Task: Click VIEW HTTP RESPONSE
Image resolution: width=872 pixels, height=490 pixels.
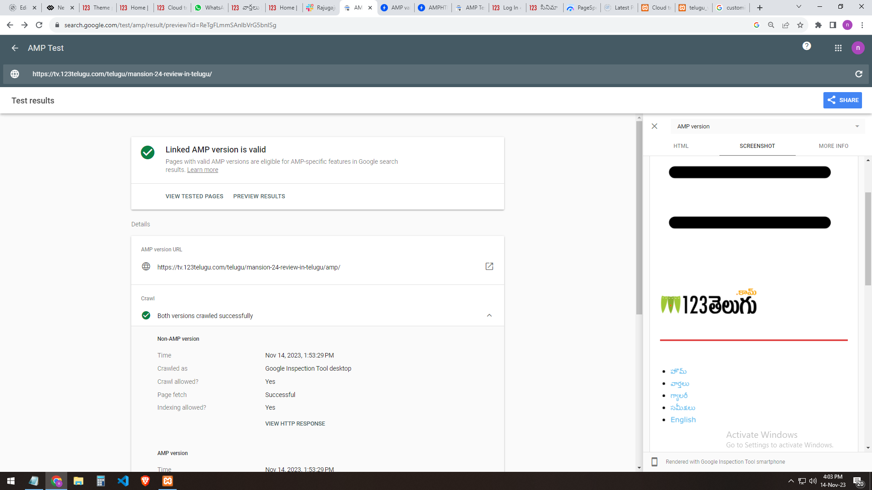Action: click(295, 424)
